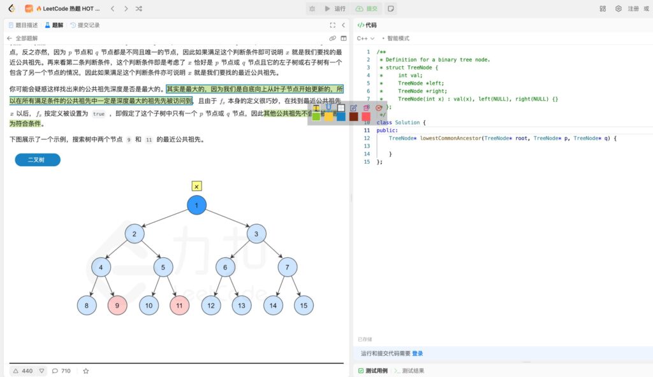The height and width of the screenshot is (377, 653).
Task: Pick a random problem with shuffle icon
Action: point(138,8)
